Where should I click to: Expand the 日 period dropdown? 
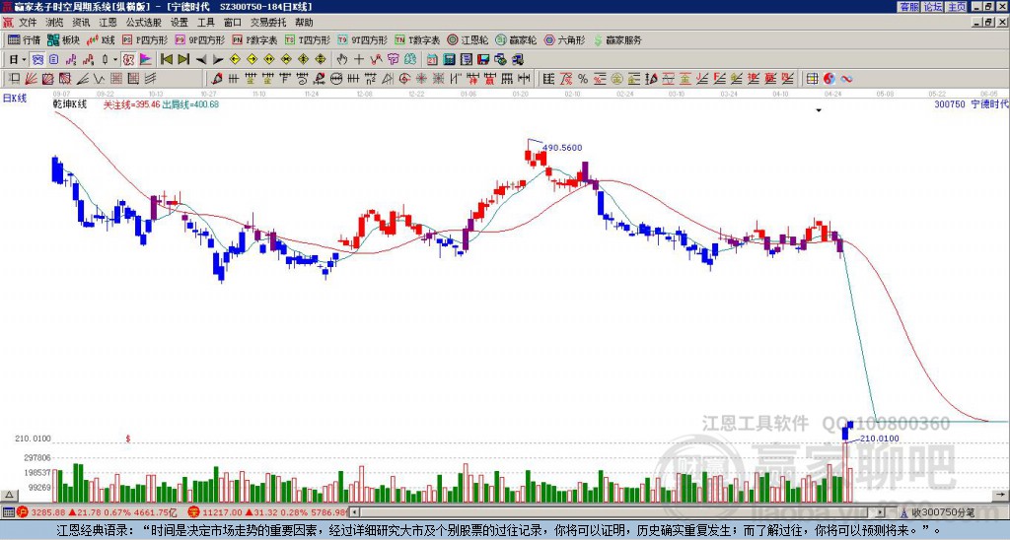click(24, 59)
